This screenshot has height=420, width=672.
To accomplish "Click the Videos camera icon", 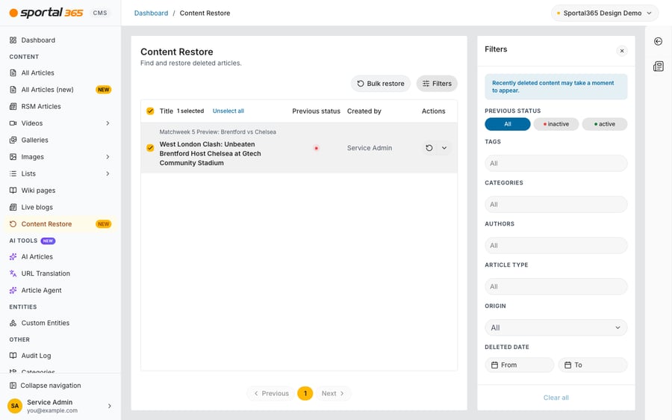I will (13, 123).
